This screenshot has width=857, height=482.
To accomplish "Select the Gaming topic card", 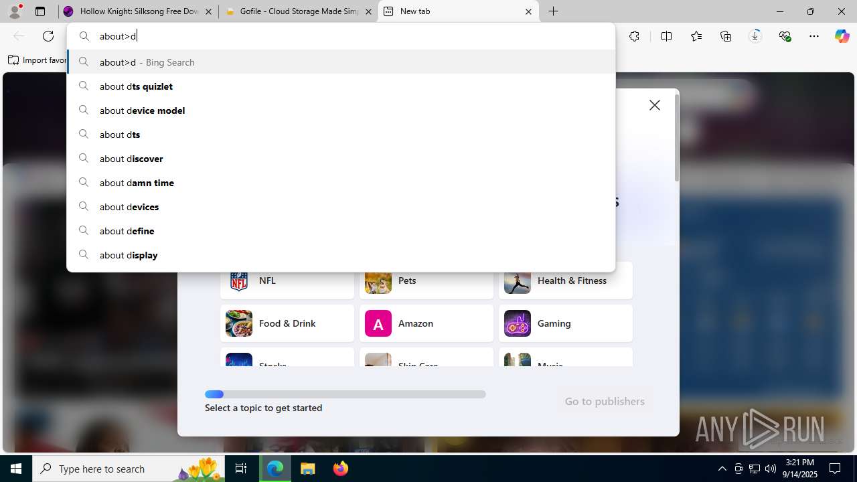I will pos(566,323).
